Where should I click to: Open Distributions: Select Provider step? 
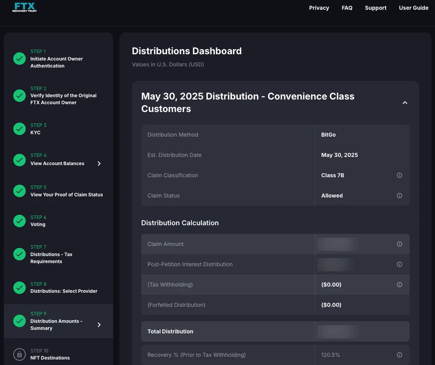coord(64,291)
